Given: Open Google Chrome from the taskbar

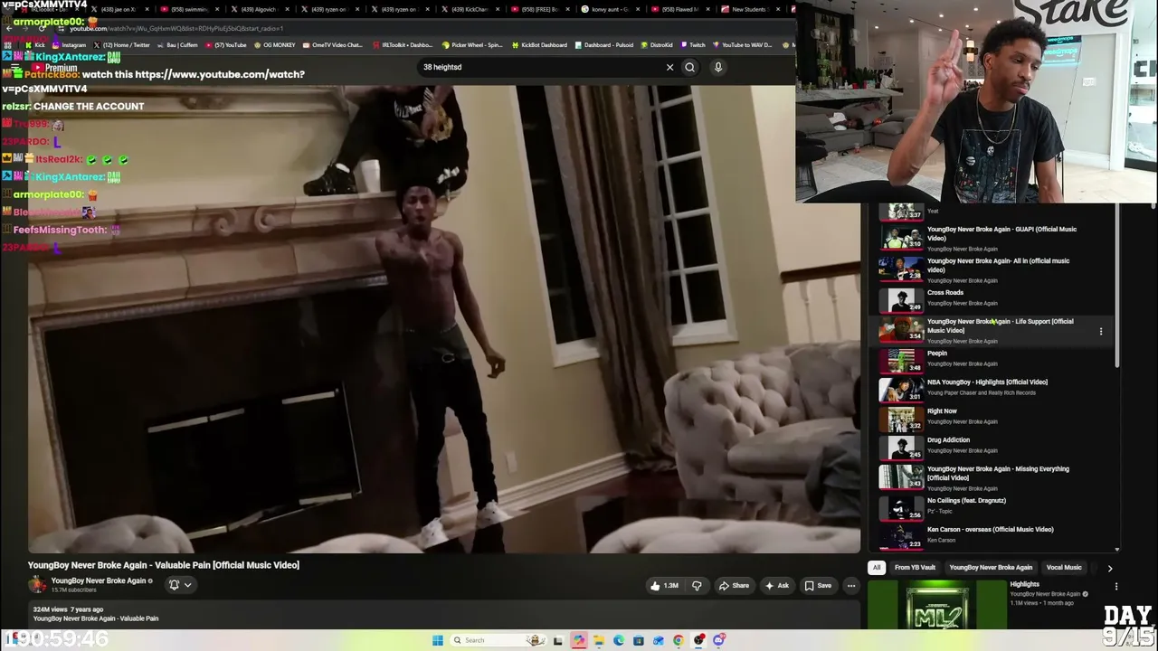Looking at the screenshot, I should (x=679, y=640).
